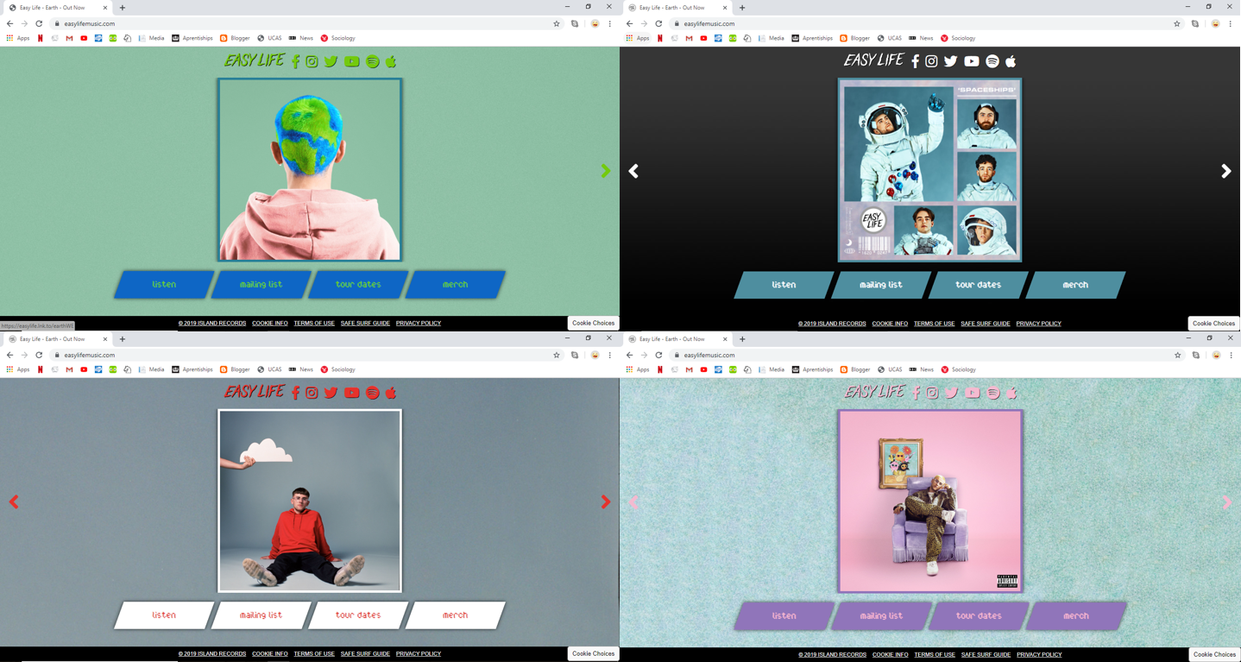Click white 'mailing list' button in grey window
This screenshot has height=662, width=1241.
coord(261,615)
